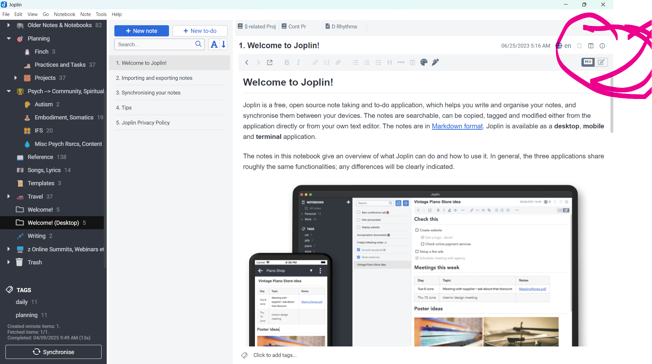Image resolution: width=652 pixels, height=364 pixels.
Task: Create a note with New note button
Action: tap(142, 31)
